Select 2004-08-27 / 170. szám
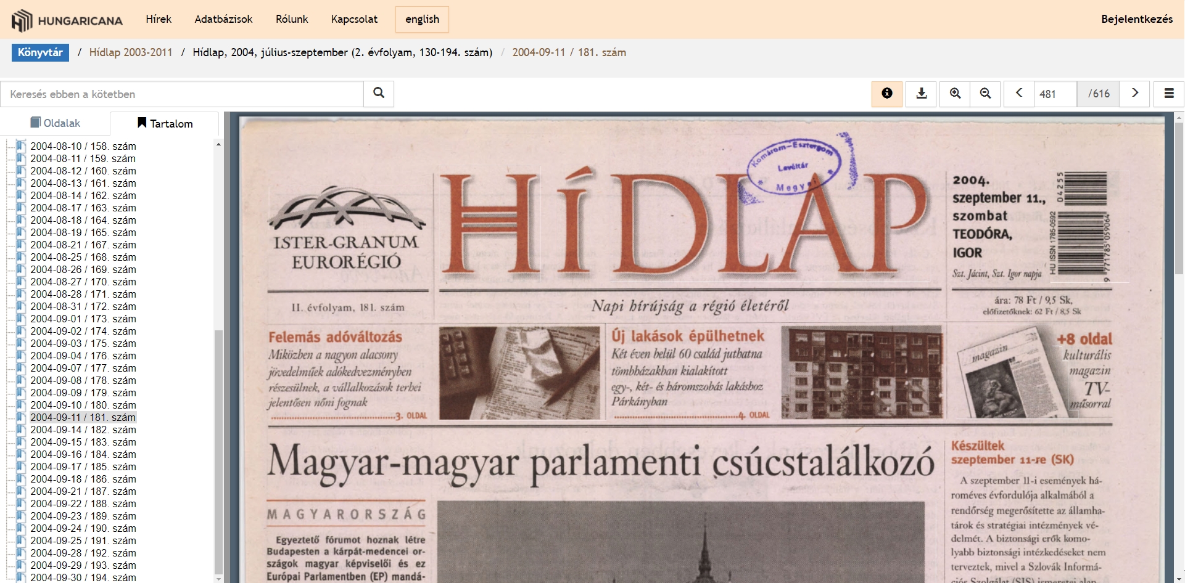1185x583 pixels. pyautogui.click(x=83, y=282)
